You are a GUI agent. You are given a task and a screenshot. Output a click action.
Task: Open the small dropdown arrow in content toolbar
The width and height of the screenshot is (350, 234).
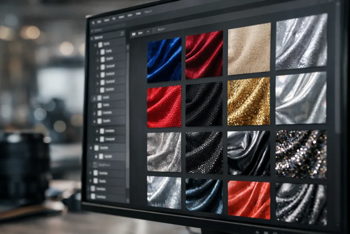[x=148, y=32]
